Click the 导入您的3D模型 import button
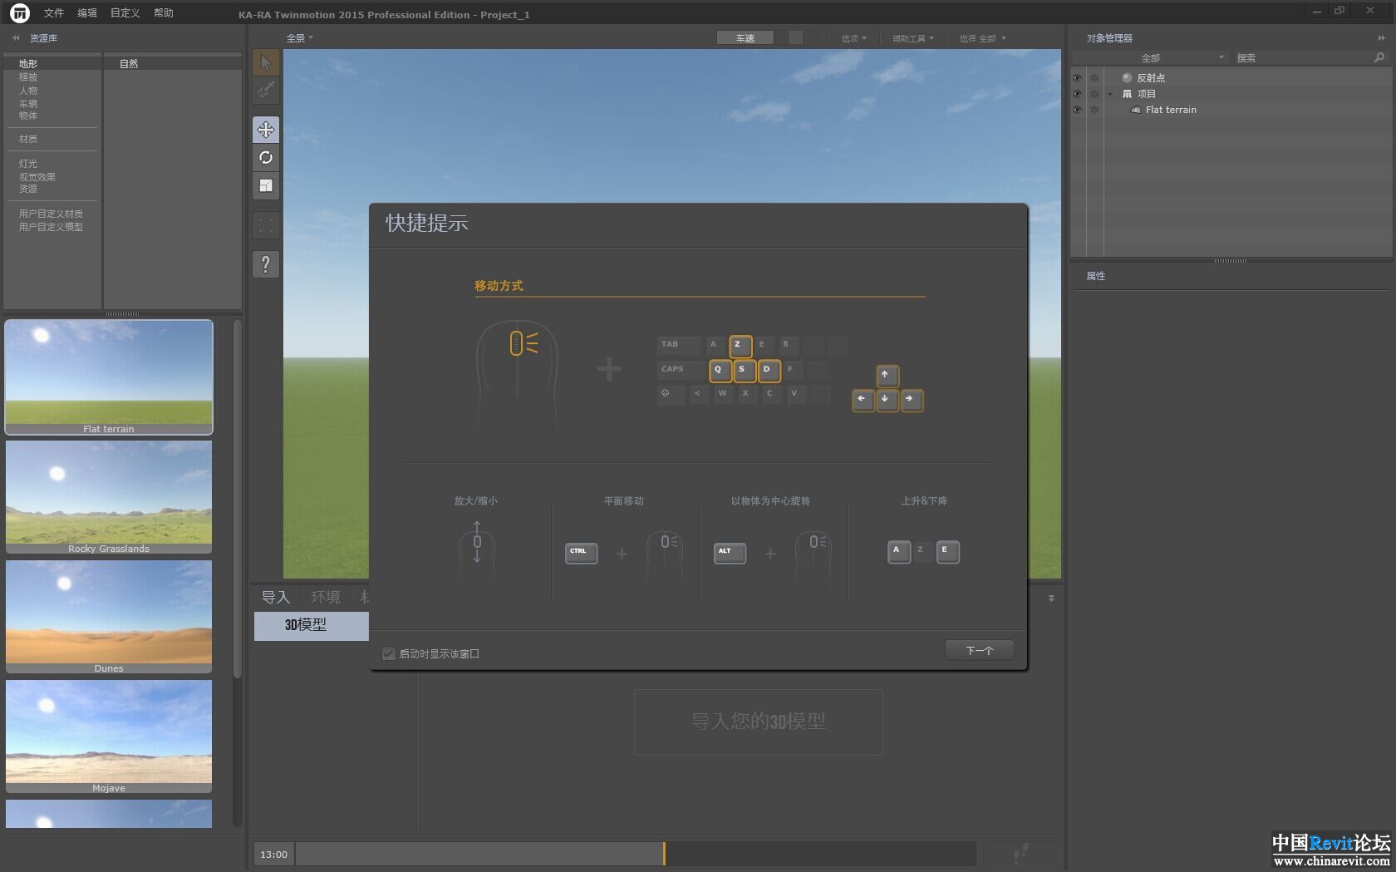The height and width of the screenshot is (872, 1396). tap(758, 722)
